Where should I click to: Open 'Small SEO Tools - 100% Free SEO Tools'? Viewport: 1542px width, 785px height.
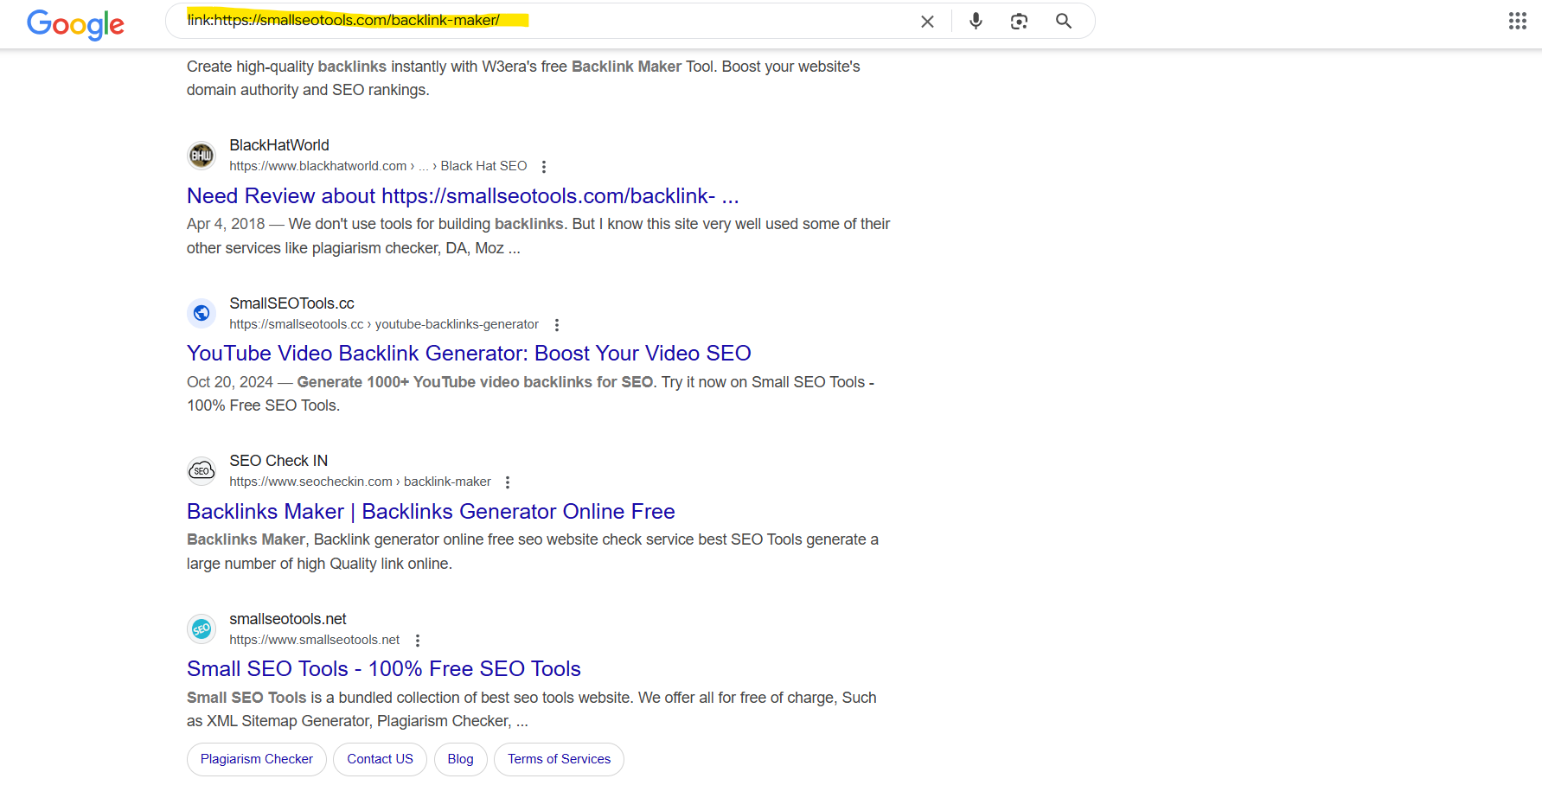pyautogui.click(x=384, y=669)
